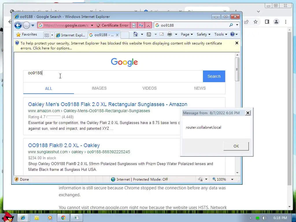Bookmark page with Chrome star icon

(256, 22)
